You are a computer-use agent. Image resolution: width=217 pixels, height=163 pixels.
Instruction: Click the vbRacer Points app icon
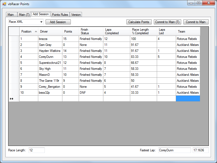(4, 4)
